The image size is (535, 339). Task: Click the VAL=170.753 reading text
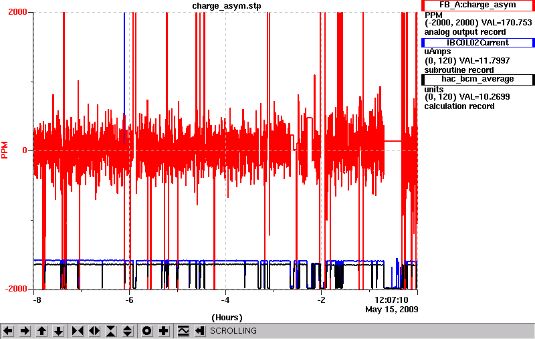coord(506,23)
